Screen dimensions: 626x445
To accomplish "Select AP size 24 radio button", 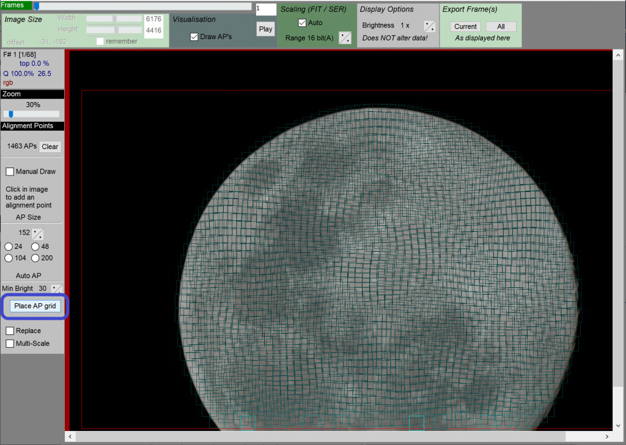I will 9,247.
